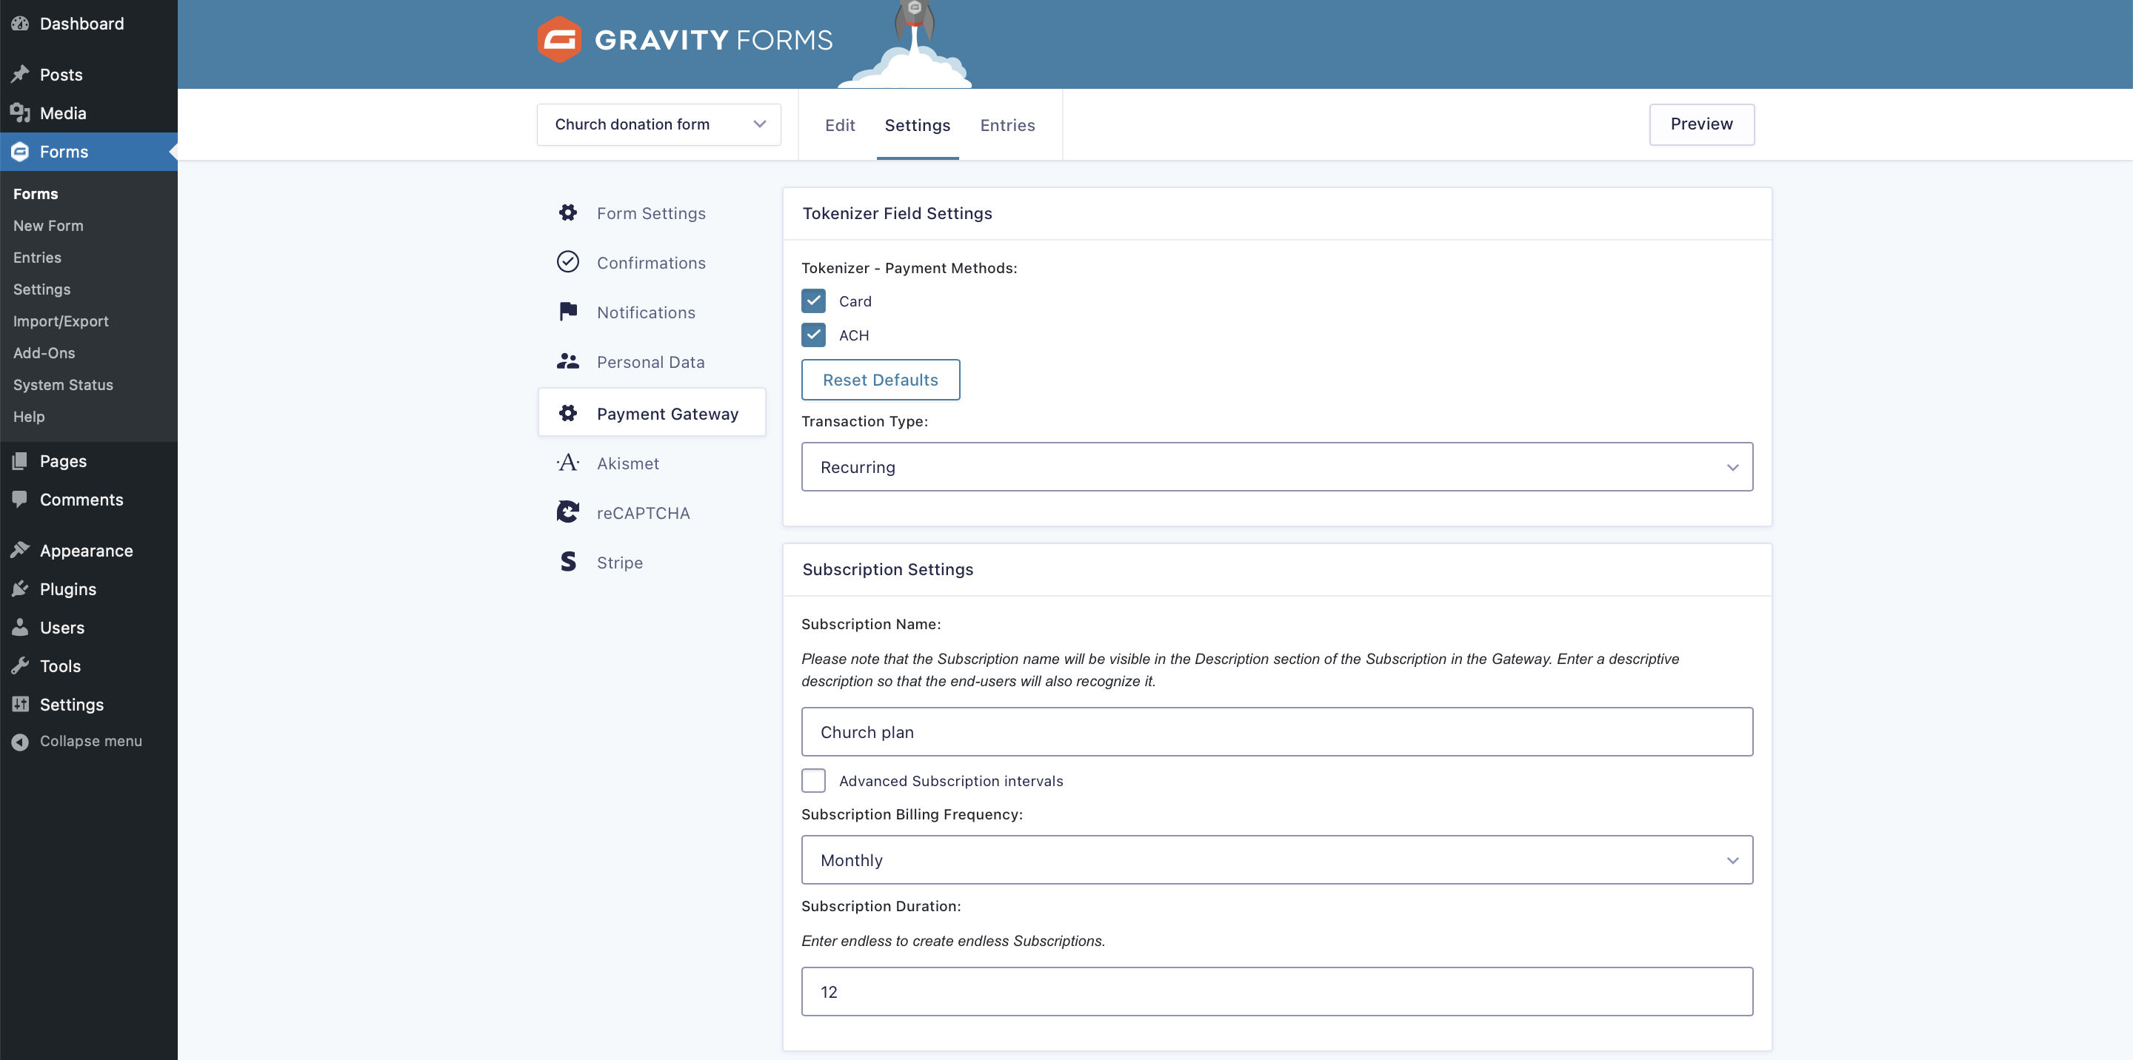The image size is (2133, 1060).
Task: Click the Confirmations icon
Action: tap(570, 262)
